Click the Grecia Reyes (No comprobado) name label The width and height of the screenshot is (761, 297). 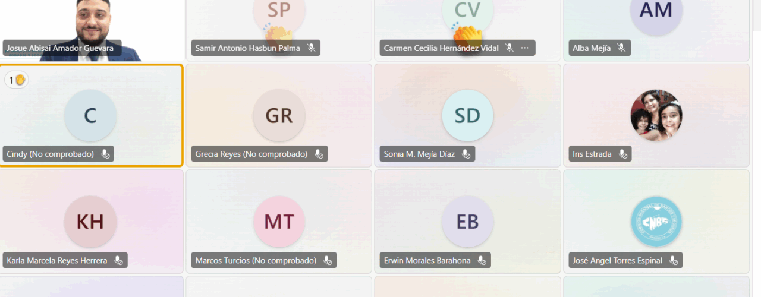251,154
